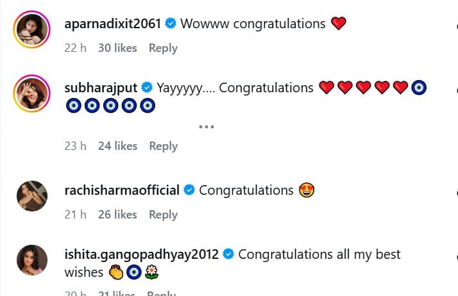Open subharajput's profile picture
The height and width of the screenshot is (296, 458).
(31, 94)
